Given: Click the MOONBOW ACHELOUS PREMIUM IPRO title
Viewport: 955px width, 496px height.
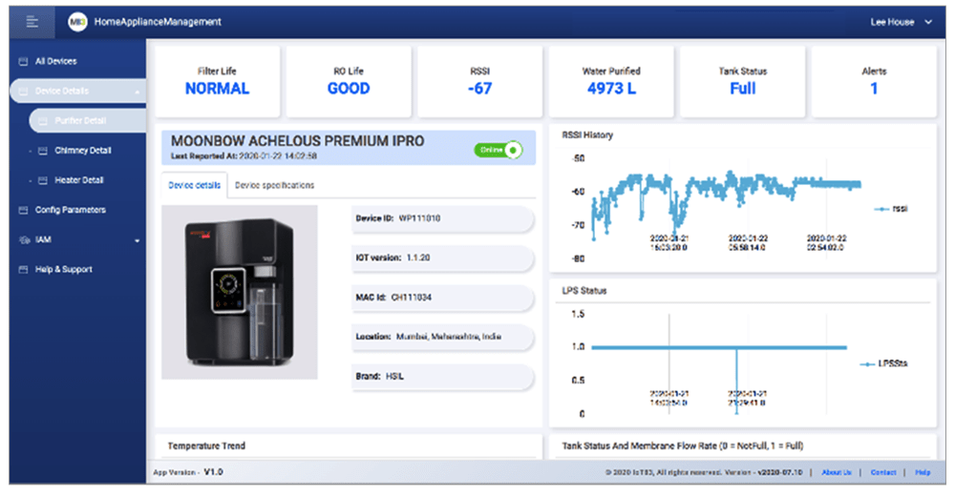Looking at the screenshot, I should (297, 141).
